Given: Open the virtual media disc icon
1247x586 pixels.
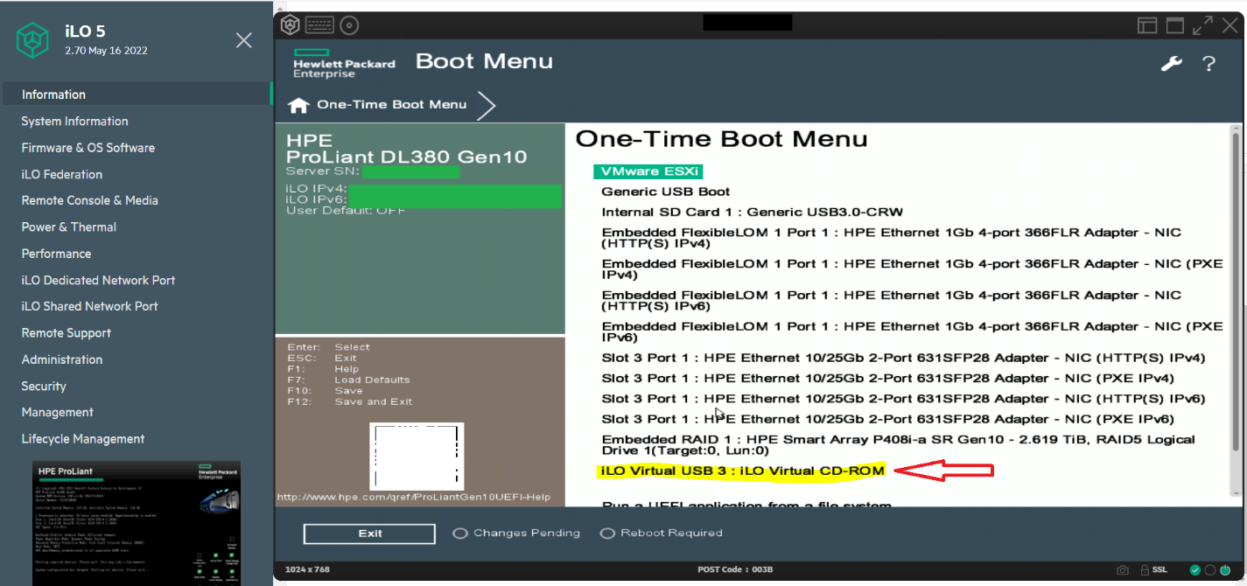Looking at the screenshot, I should tap(349, 25).
